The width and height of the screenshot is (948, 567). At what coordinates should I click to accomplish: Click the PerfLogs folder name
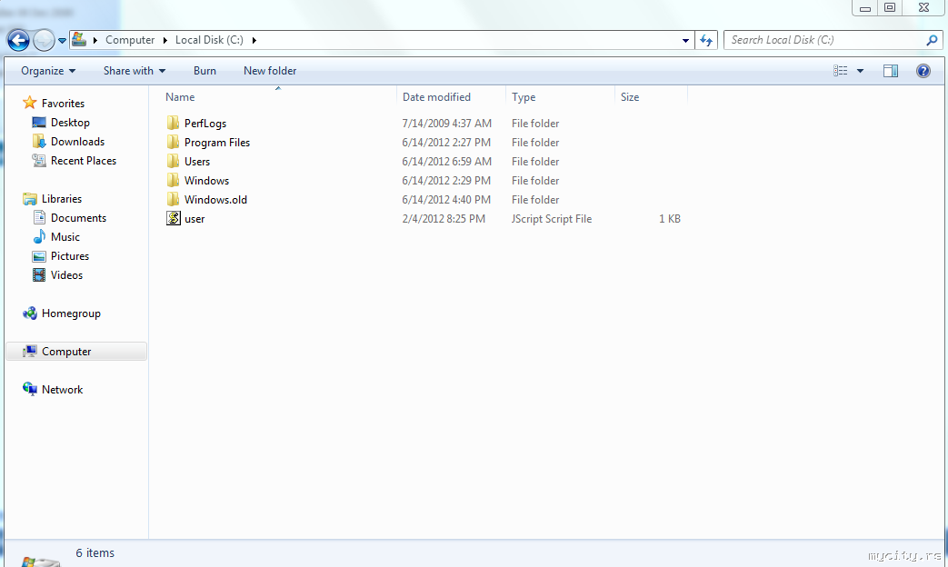205,124
